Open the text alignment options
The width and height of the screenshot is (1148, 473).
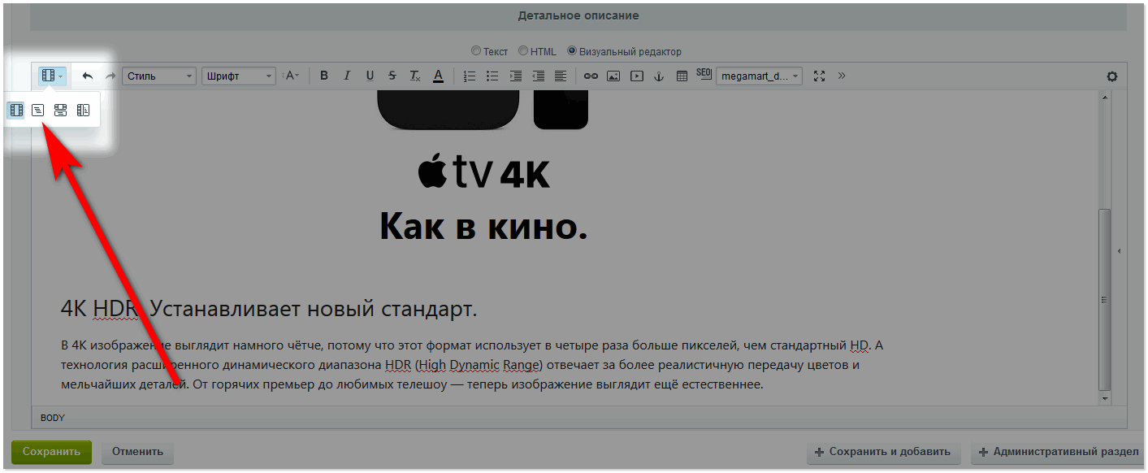pos(561,76)
